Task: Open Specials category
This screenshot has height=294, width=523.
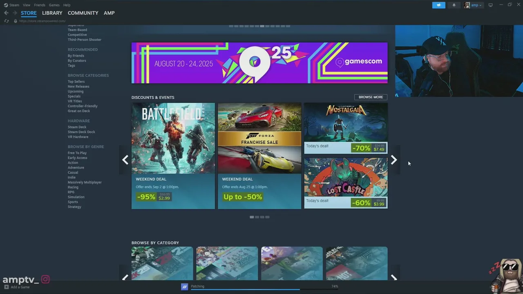Action: pyautogui.click(x=74, y=96)
